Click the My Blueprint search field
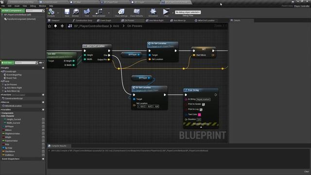This screenshot has width=311, height=175. point(25,63)
